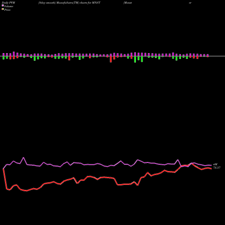Click the Price legend color swatch
The width and height of the screenshot is (225, 225).
point(3,9)
